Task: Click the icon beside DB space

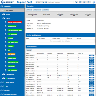Action: [x=5, y=38]
